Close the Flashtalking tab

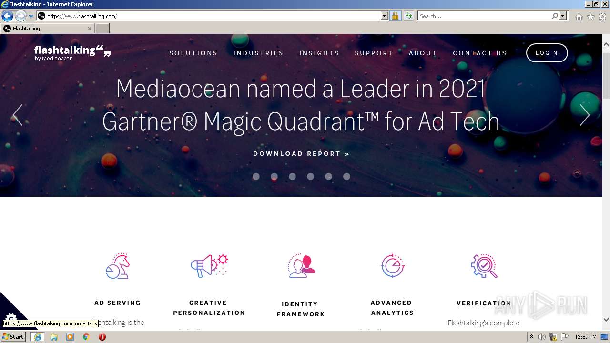89,29
